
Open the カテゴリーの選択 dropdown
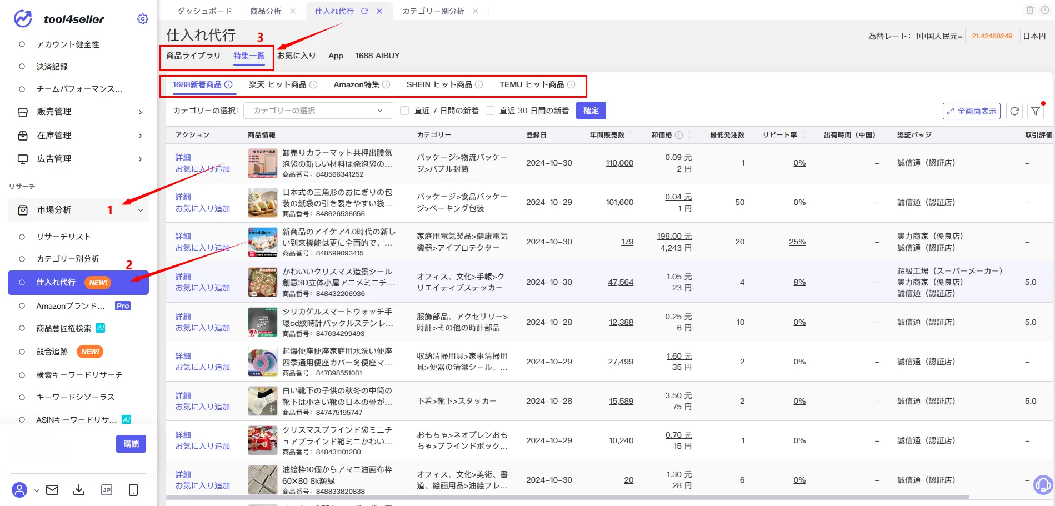coord(318,111)
